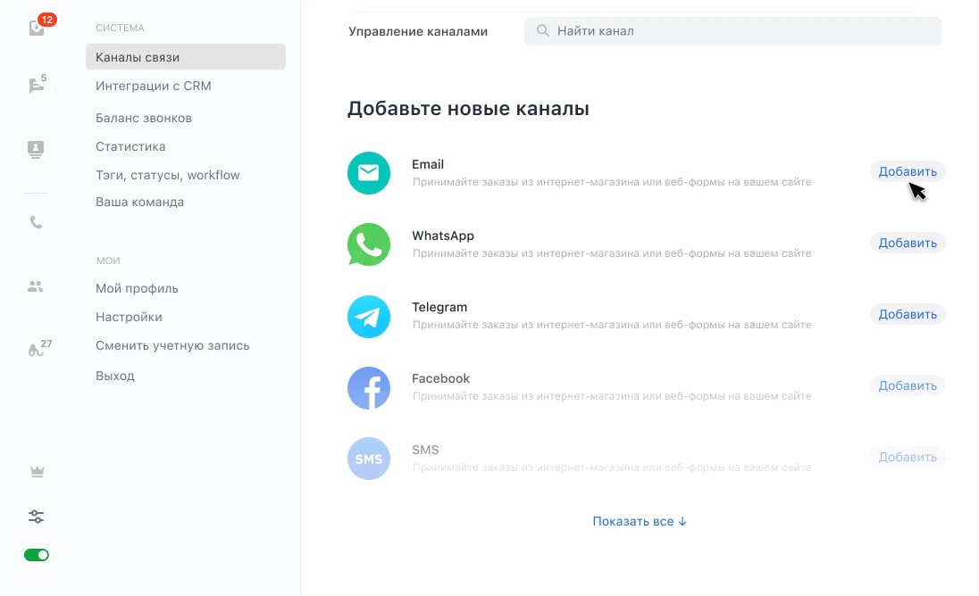The width and height of the screenshot is (979, 596).
Task: Add the WhatsApp channel with Добавить
Action: (x=908, y=244)
